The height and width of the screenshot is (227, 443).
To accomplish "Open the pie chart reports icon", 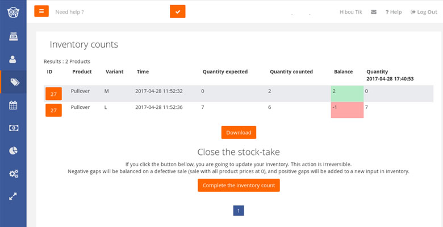I will (13, 151).
